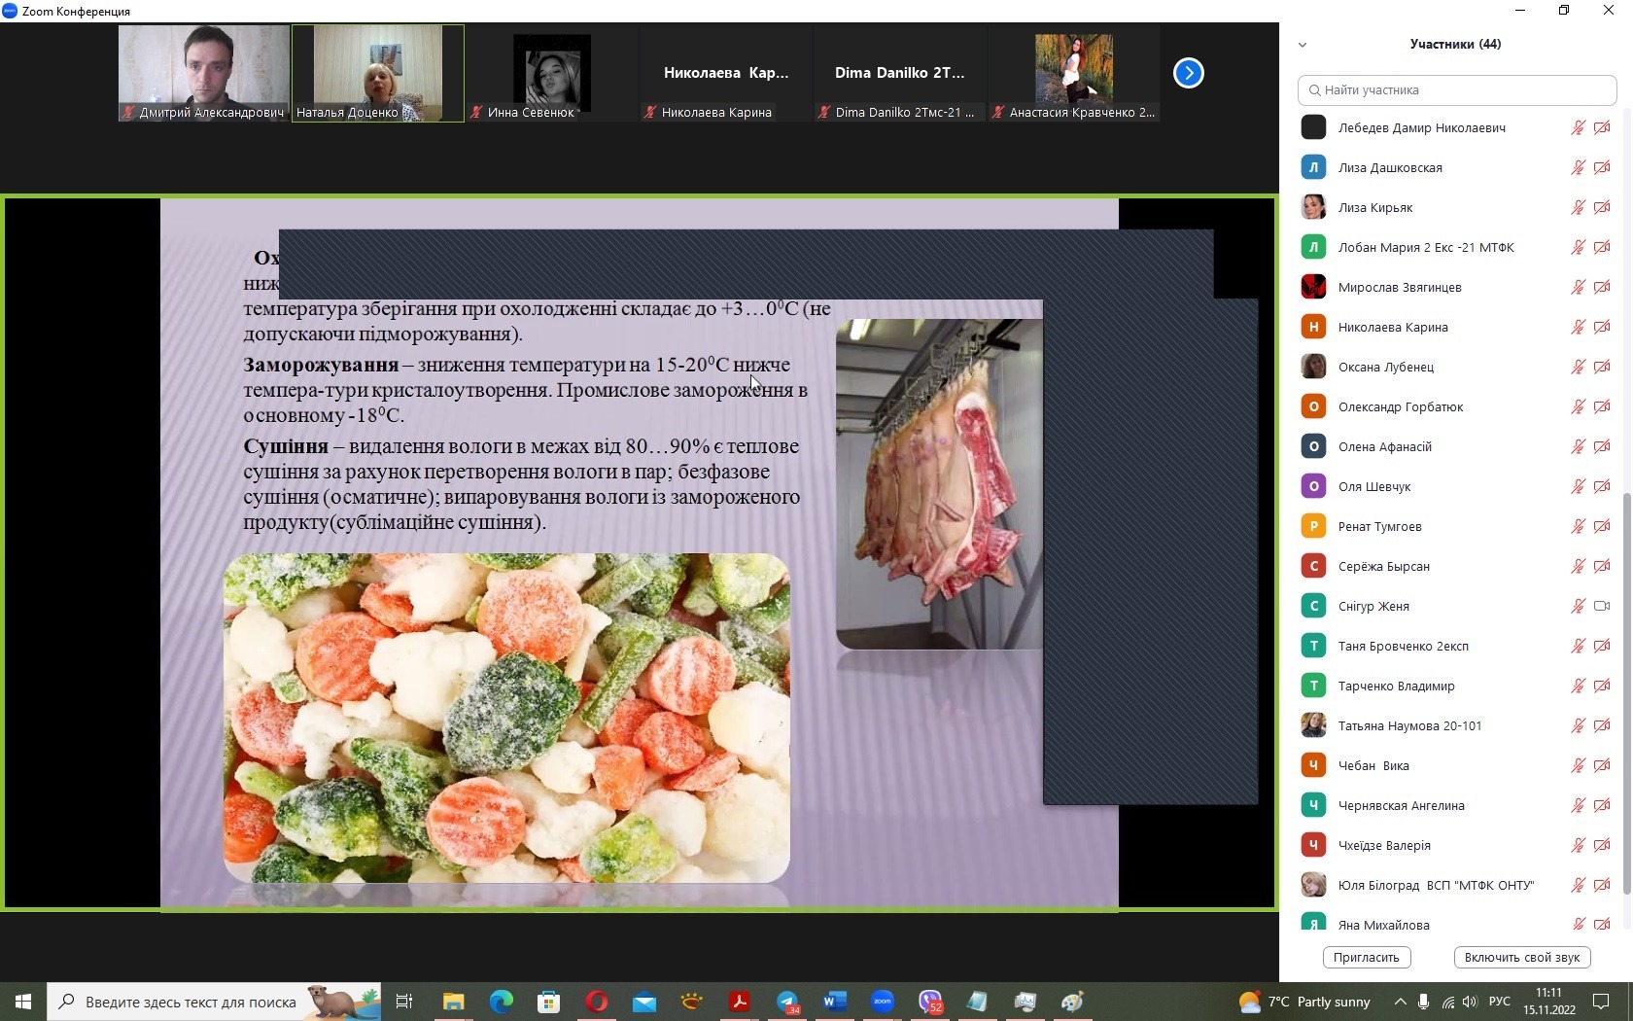Click Мирослав Звягинцев camera-off icon
The image size is (1633, 1021).
1602,287
